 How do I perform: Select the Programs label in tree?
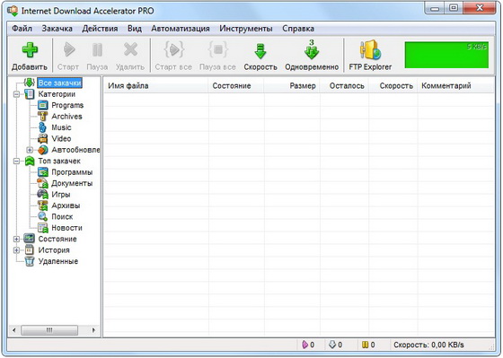(67, 105)
